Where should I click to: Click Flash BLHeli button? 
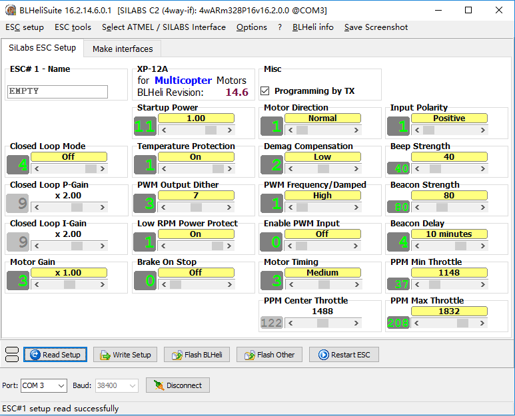tap(197, 355)
